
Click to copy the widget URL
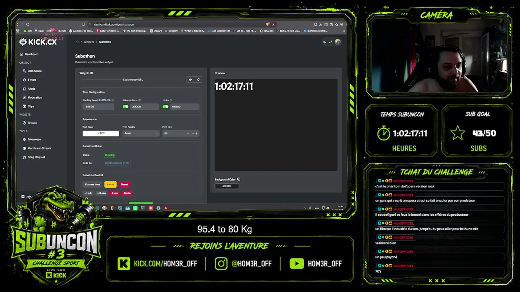click(133, 80)
